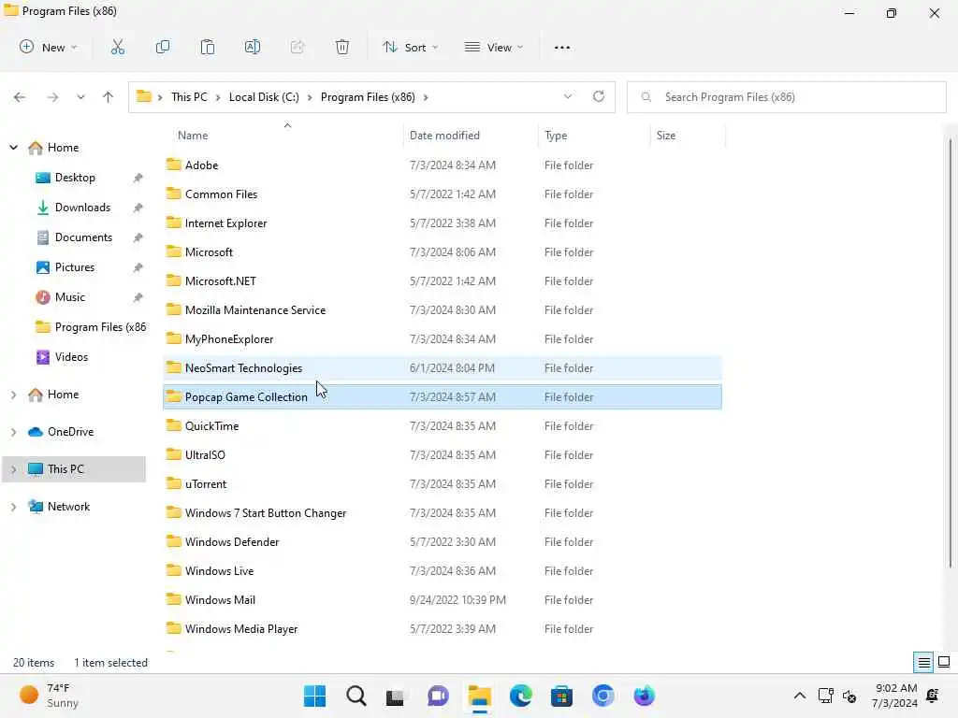The image size is (958, 718).
Task: Open the See more ellipsis menu
Action: pos(562,48)
